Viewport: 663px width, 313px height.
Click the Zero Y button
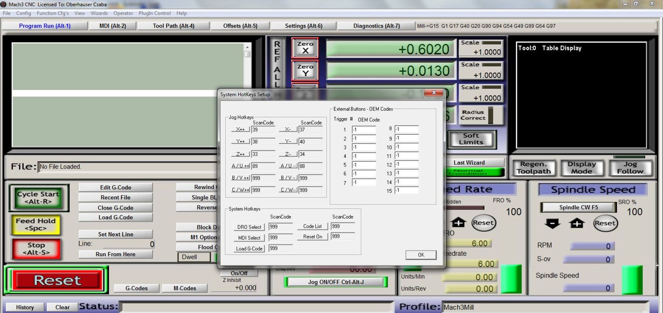305,70
